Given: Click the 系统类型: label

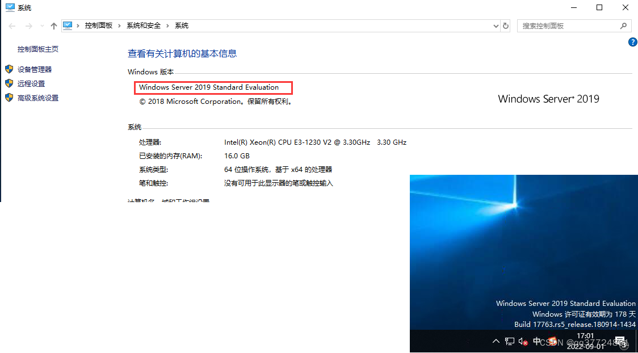Looking at the screenshot, I should click(x=153, y=170).
